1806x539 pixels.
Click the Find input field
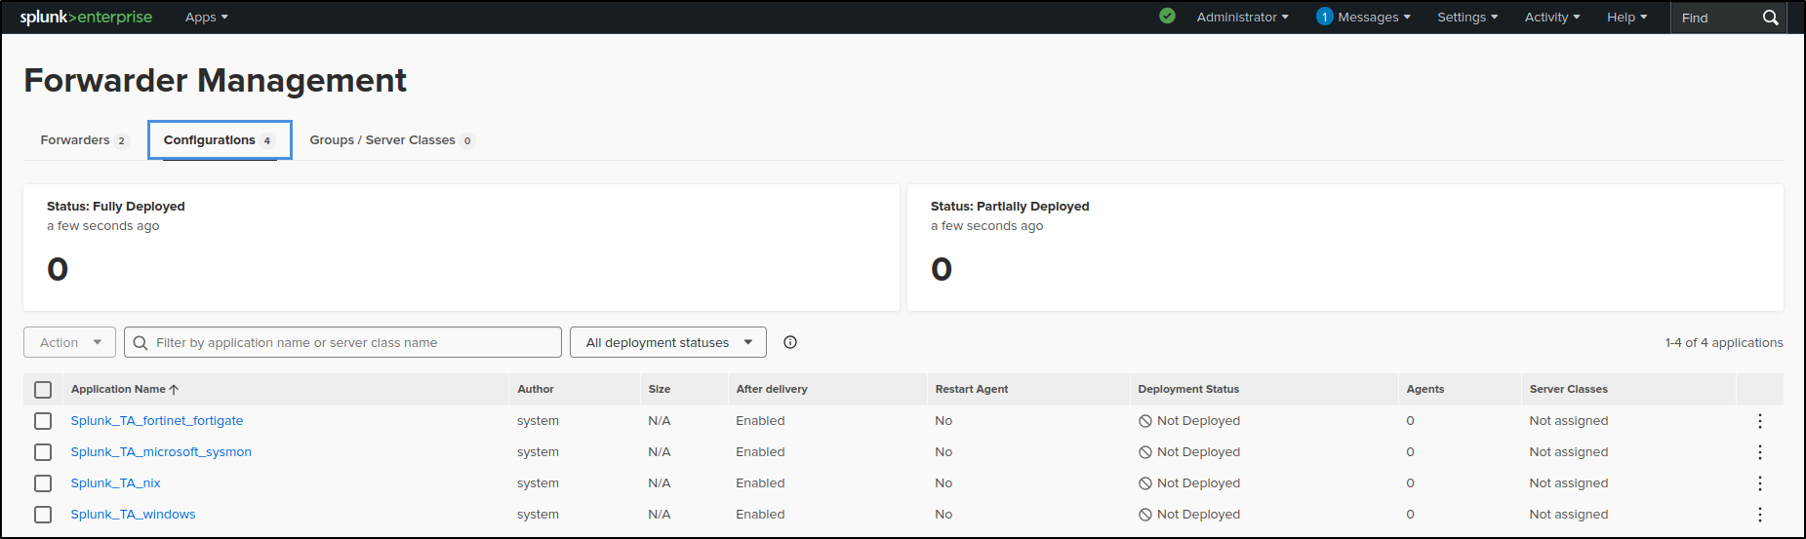(x=1715, y=18)
